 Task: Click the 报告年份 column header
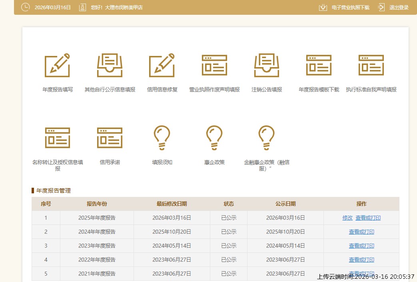97,204
